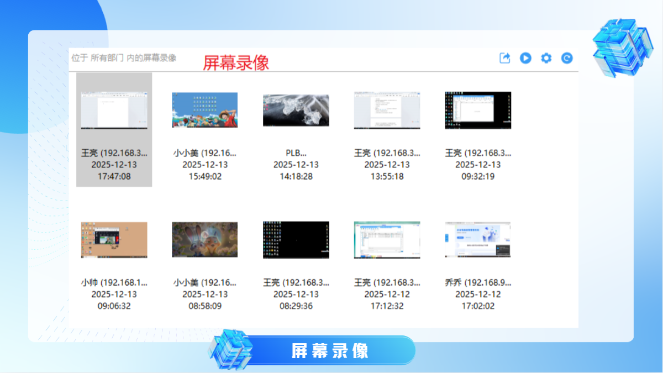Screen dimensions: 663x373
Task: Click the 14:18:28 timestamp text
Action: tap(296, 176)
